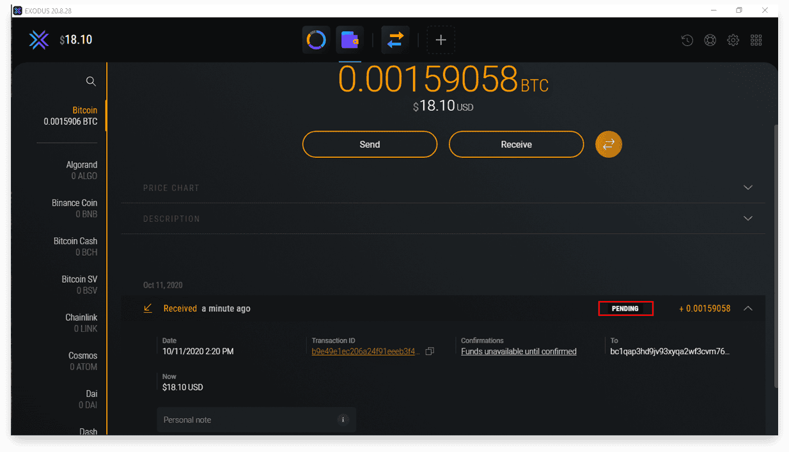This screenshot has width=789, height=452.
Task: Open the Wallet icon tab
Action: click(x=350, y=40)
